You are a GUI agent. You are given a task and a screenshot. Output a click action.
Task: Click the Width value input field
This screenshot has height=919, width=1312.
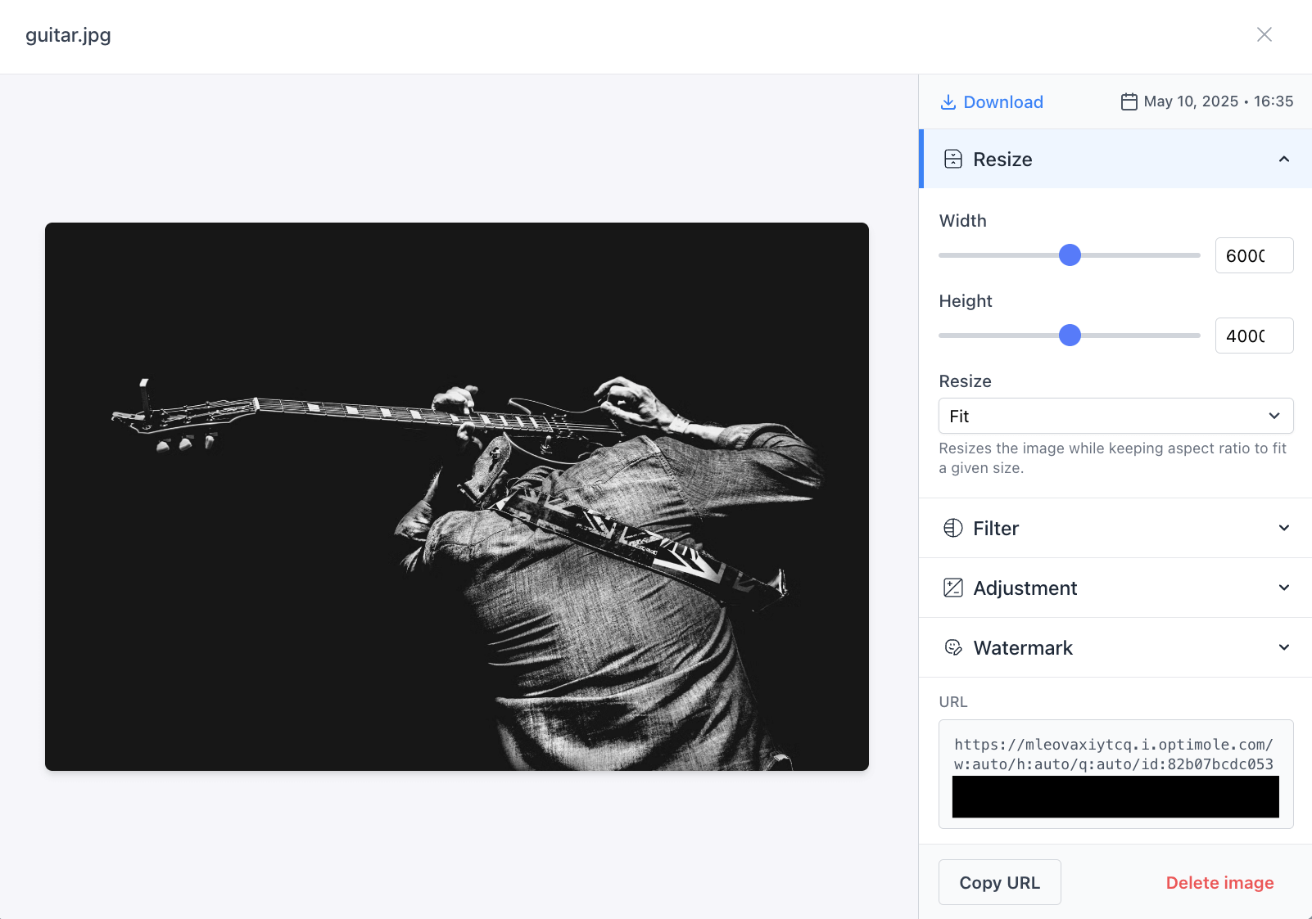pos(1255,255)
